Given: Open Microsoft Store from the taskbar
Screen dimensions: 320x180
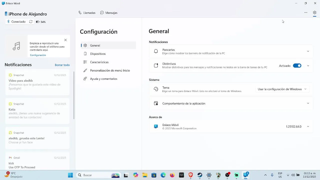Looking at the screenshot, I should (x=154, y=175).
